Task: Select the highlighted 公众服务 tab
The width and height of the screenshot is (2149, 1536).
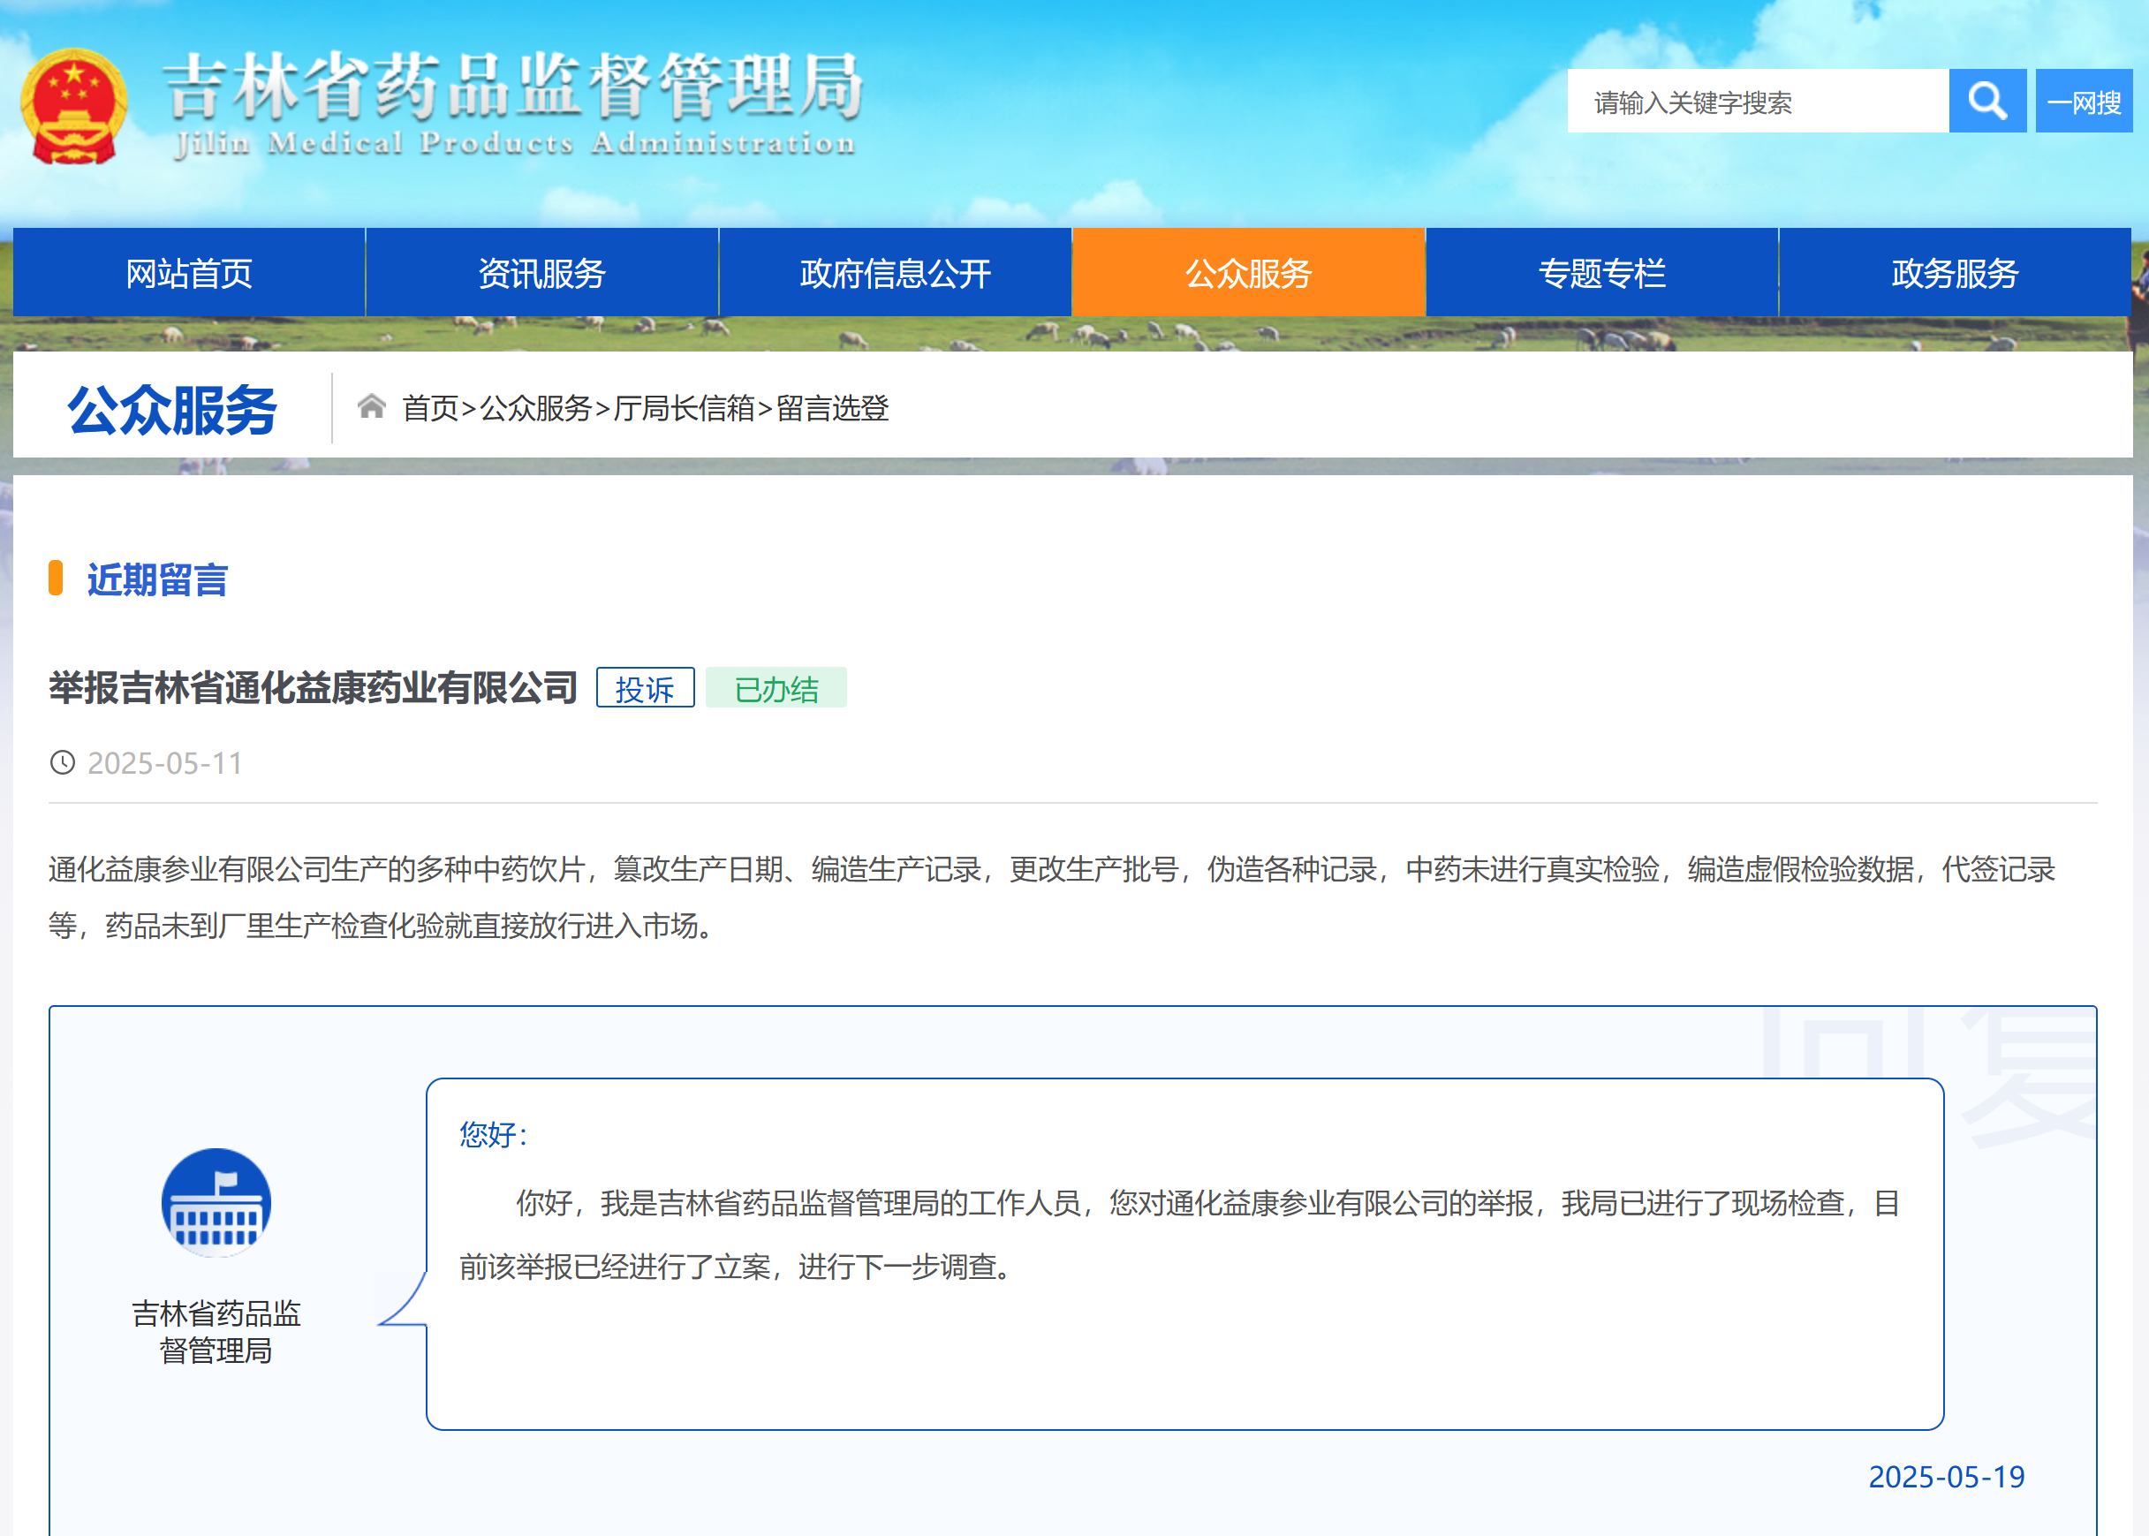Action: coord(1247,273)
